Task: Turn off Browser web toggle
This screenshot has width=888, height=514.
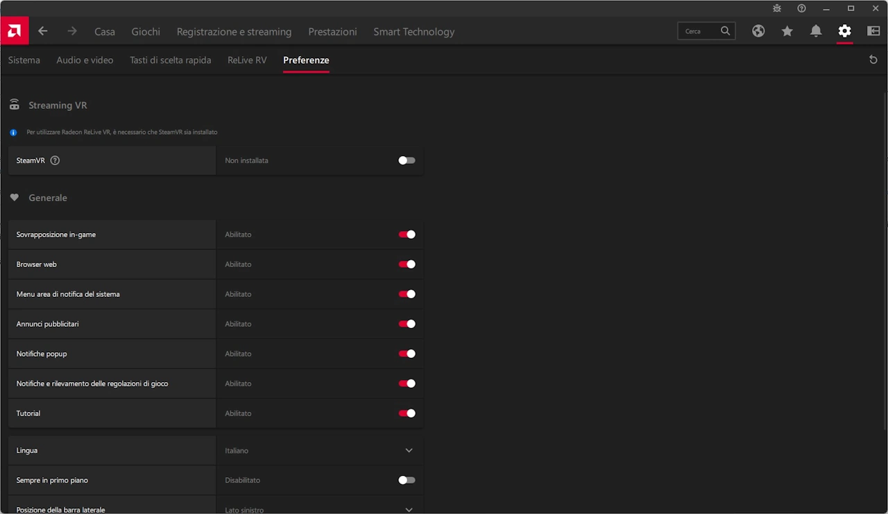Action: click(407, 264)
